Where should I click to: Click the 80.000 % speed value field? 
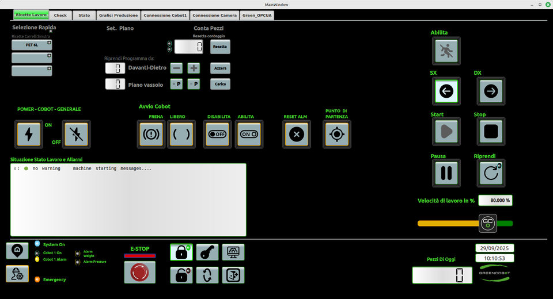pos(495,201)
